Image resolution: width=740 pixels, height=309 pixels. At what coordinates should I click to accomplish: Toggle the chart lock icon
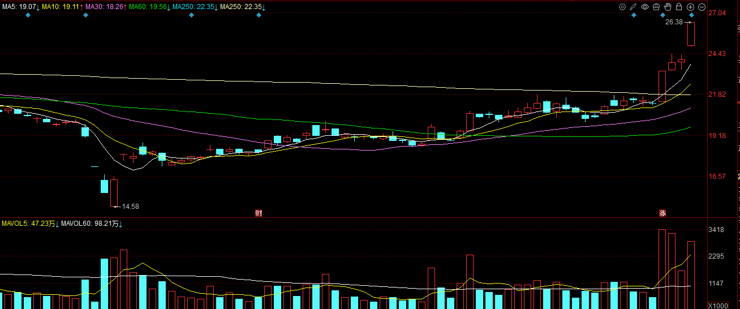click(x=679, y=7)
